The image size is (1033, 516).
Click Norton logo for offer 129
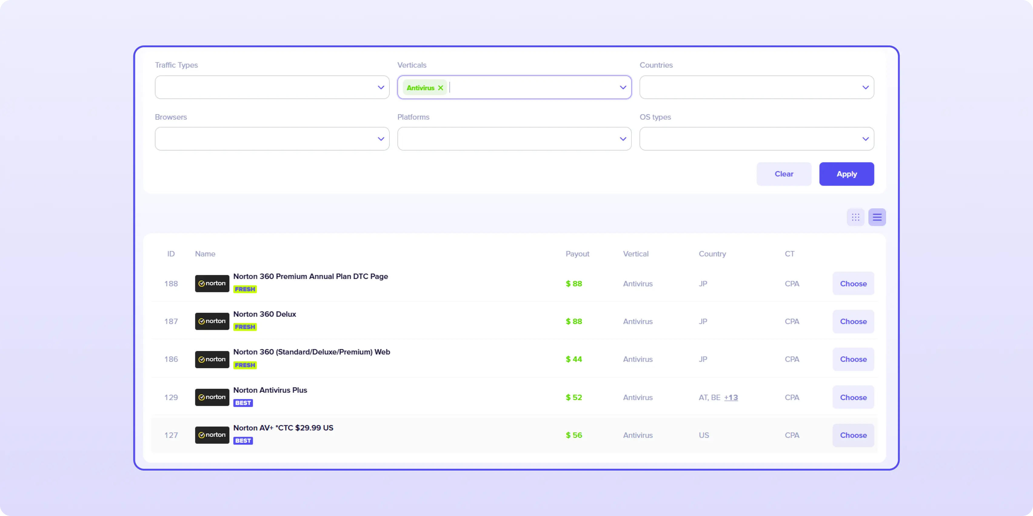pos(212,397)
